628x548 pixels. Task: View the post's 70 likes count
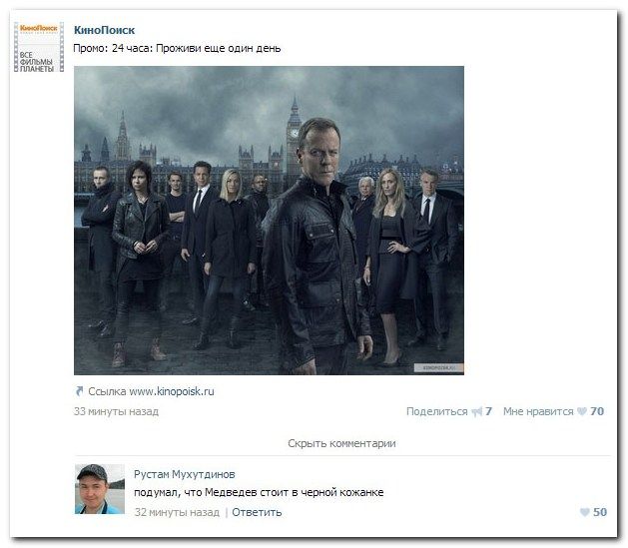click(597, 411)
